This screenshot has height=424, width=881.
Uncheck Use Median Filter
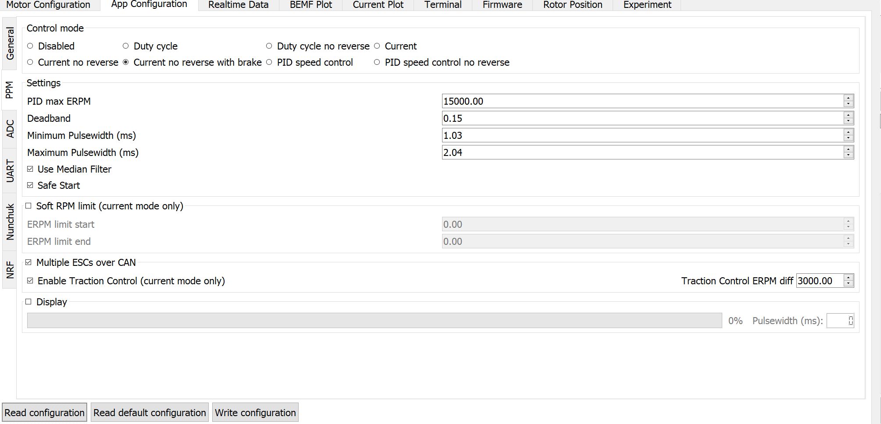pos(30,169)
